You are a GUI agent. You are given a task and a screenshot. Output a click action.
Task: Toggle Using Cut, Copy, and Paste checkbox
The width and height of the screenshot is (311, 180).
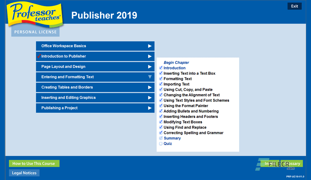click(161, 89)
